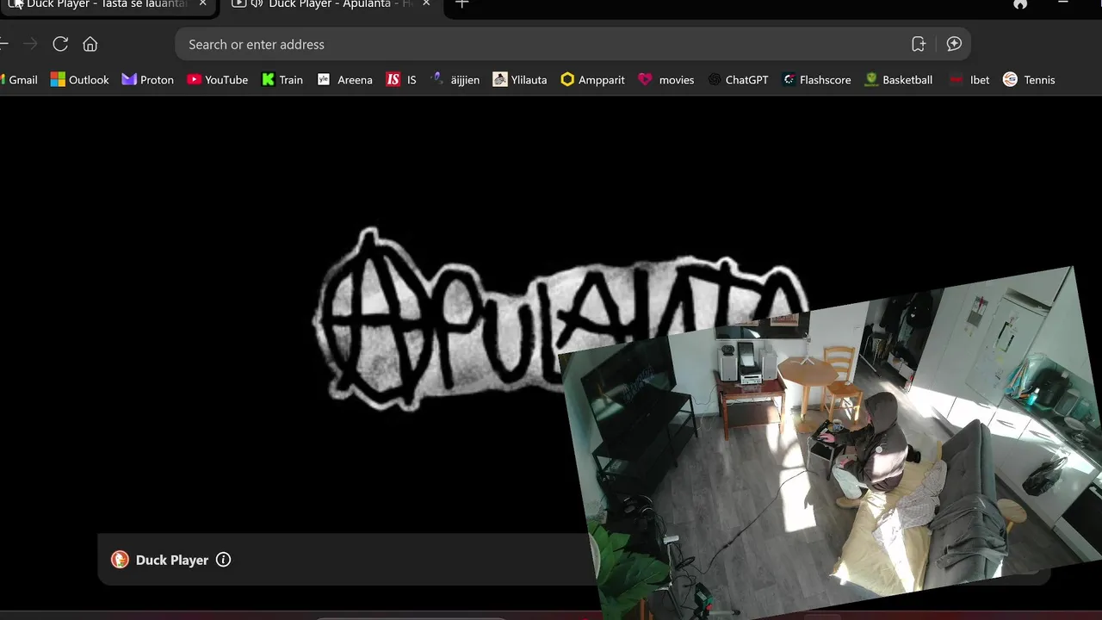This screenshot has height=620, width=1102.
Task: Open the ChatGPT bookmark
Action: point(739,79)
